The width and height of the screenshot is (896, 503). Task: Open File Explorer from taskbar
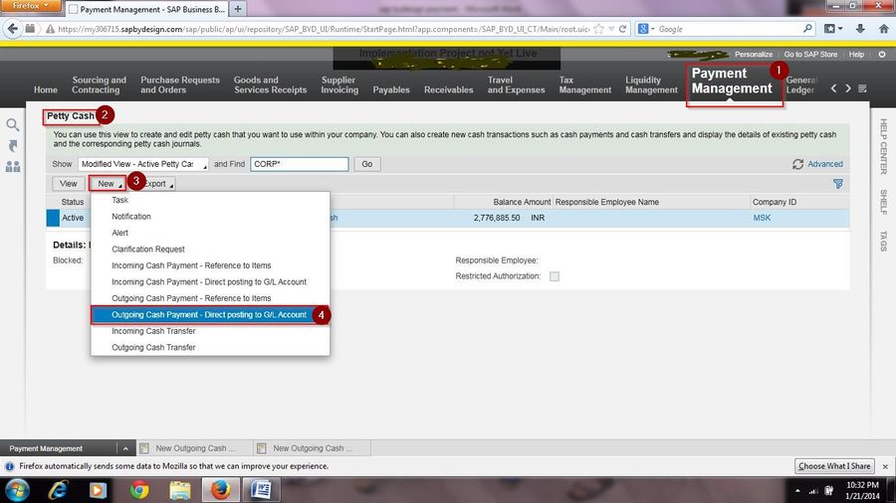[x=179, y=490]
